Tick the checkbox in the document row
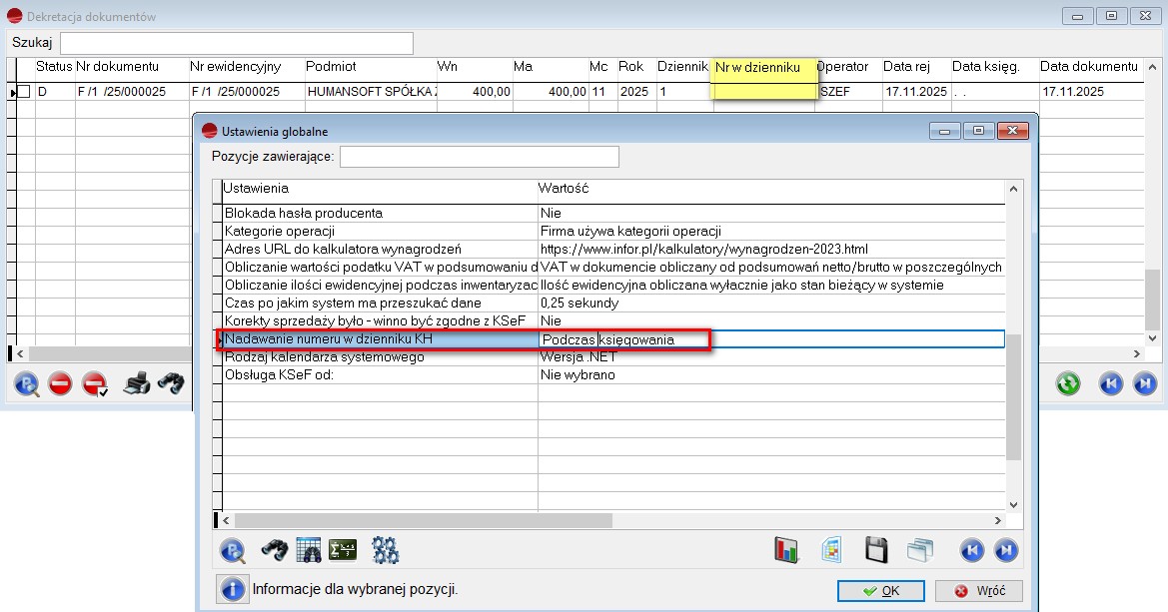The width and height of the screenshot is (1168, 612). [x=24, y=92]
